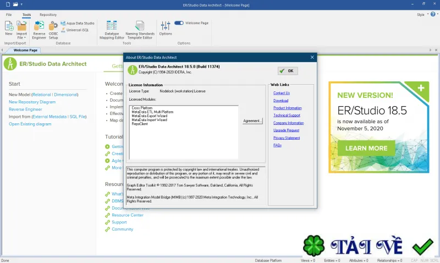Open the File menu

tap(9, 15)
